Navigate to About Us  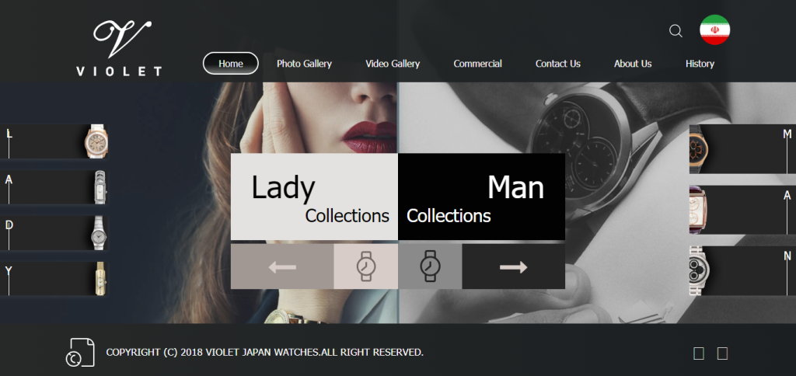tap(633, 64)
